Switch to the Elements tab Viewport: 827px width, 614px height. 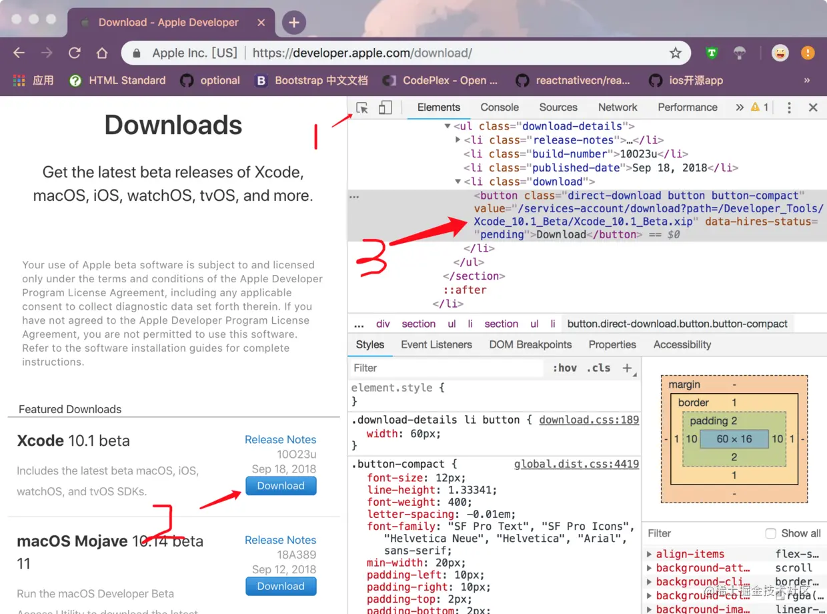[x=439, y=107]
